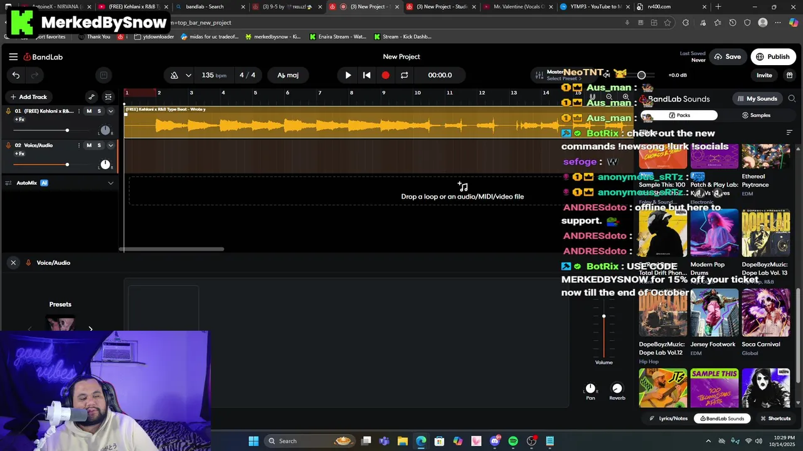Undo the last action
803x451 pixels.
pos(16,75)
